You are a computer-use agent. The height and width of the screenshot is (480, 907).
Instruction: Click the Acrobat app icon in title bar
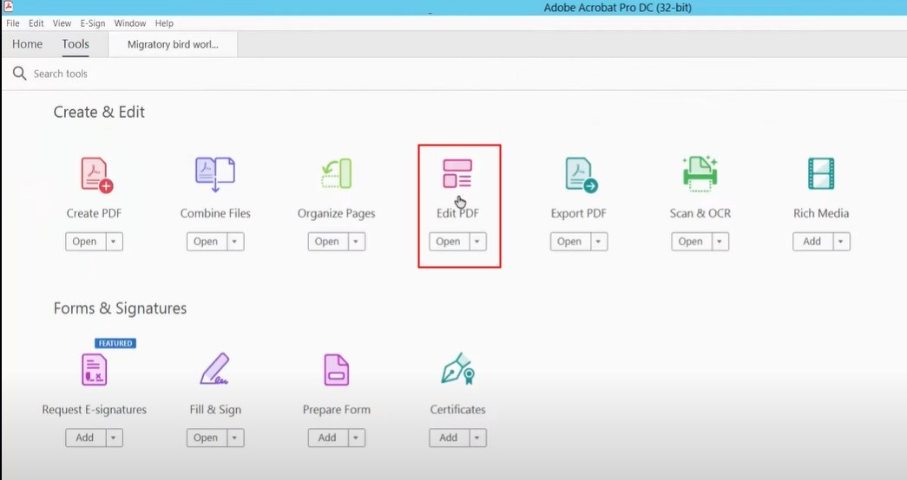[8, 6]
